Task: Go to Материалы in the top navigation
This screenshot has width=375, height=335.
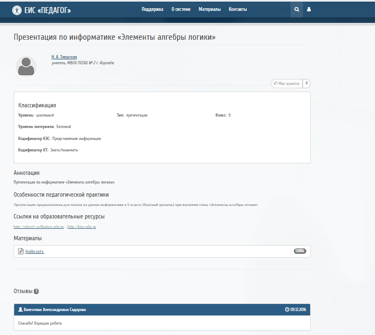Action: click(209, 9)
